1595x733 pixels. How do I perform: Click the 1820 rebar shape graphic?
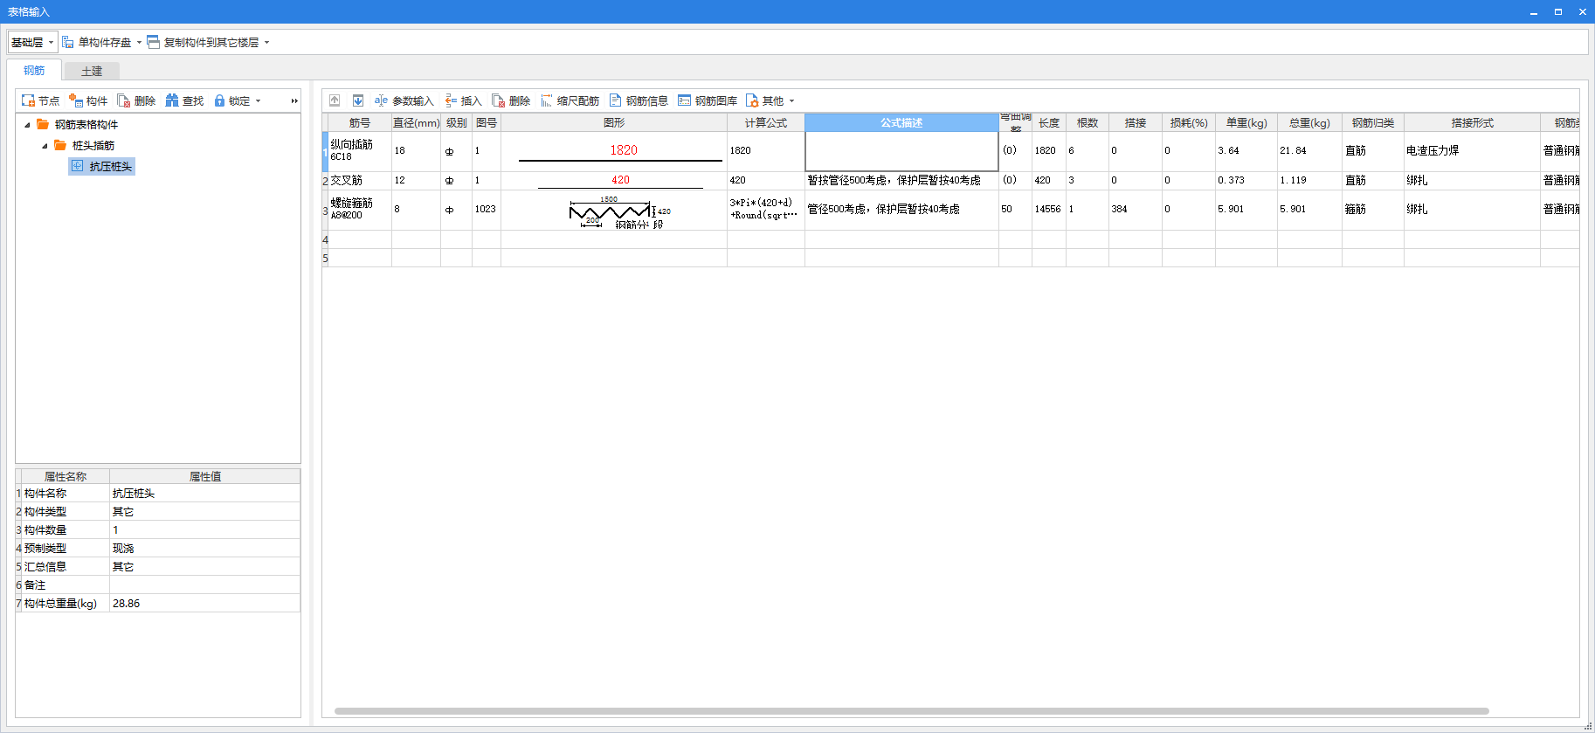tap(614, 151)
